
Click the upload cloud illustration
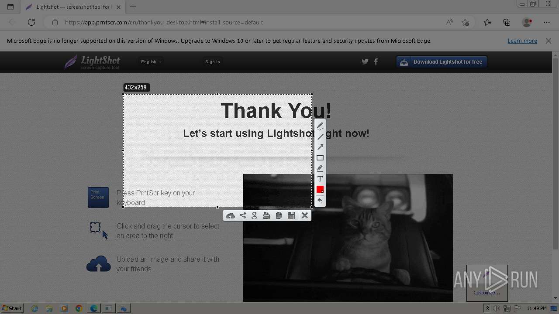point(98,264)
